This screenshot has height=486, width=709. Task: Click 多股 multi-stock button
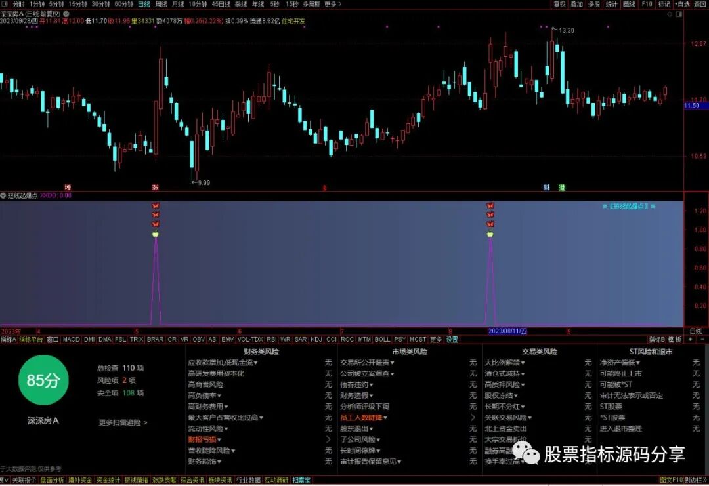point(593,4)
